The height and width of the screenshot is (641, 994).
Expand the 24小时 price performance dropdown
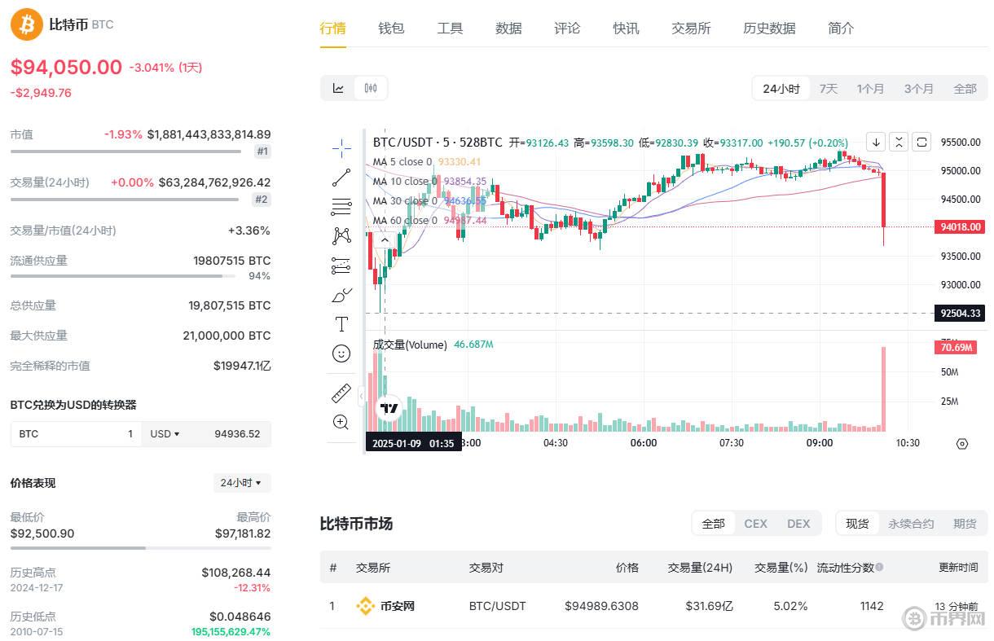click(x=241, y=483)
